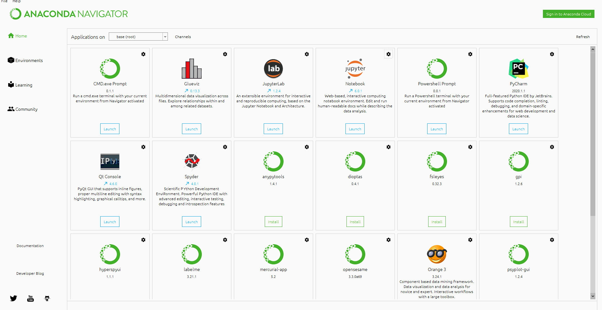Open gear options for CMD.exe Prompt
Viewport: 602px width, 310px height.
coord(143,54)
